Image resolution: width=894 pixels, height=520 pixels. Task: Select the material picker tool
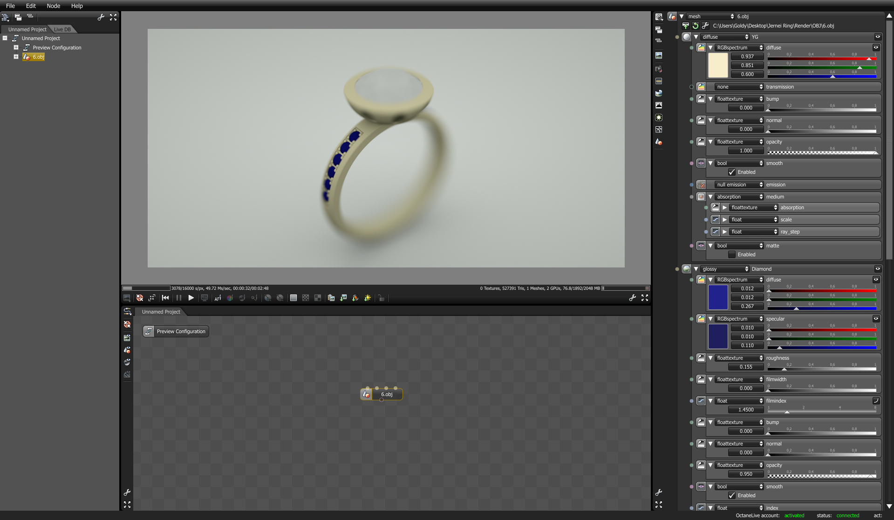pyautogui.click(x=242, y=298)
